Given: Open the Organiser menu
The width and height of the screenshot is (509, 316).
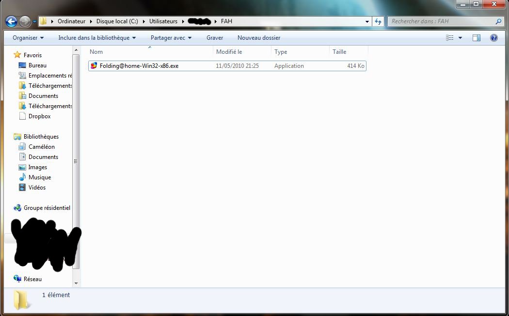Looking at the screenshot, I should (28, 38).
